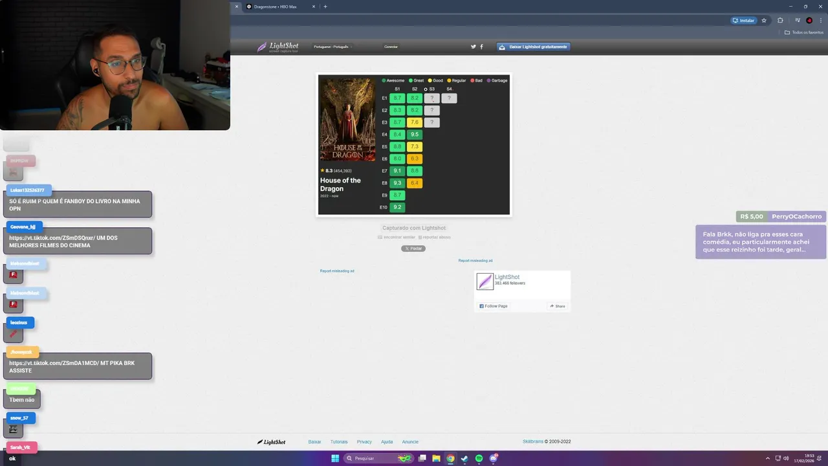
Task: Click Baixar Lightshot gratuitamente button
Action: tap(534, 47)
